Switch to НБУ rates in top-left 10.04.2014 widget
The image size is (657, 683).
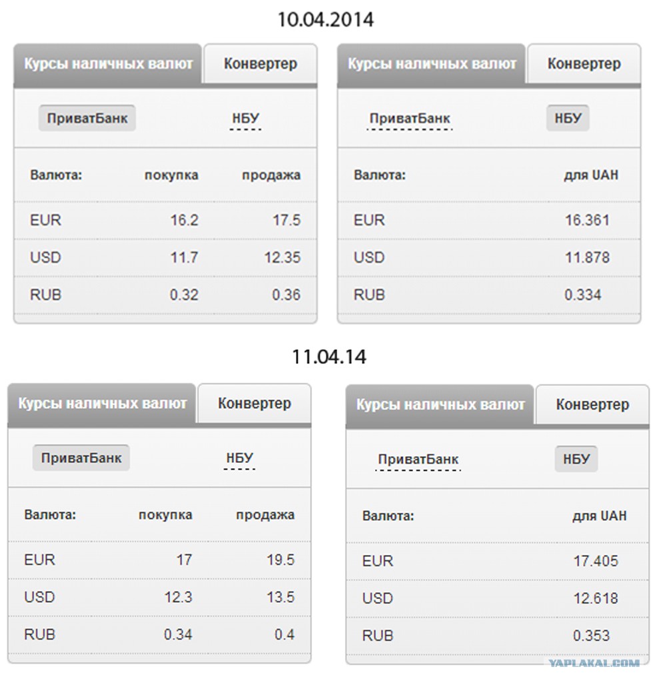point(245,119)
